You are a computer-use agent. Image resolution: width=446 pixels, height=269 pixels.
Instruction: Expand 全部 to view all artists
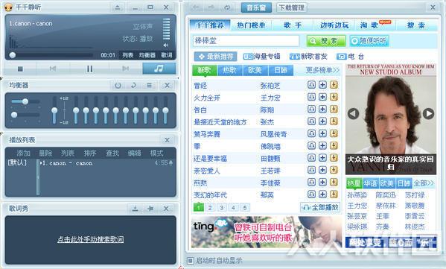click(x=424, y=183)
